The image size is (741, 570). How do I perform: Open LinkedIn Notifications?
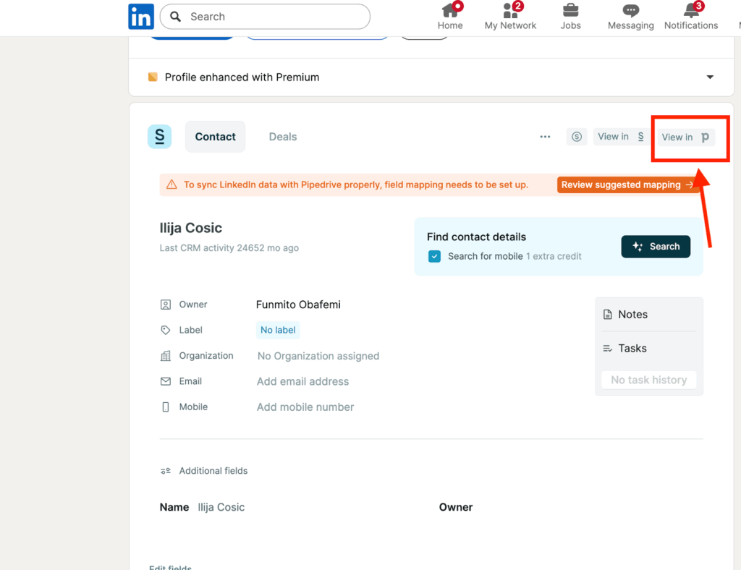coord(690,16)
